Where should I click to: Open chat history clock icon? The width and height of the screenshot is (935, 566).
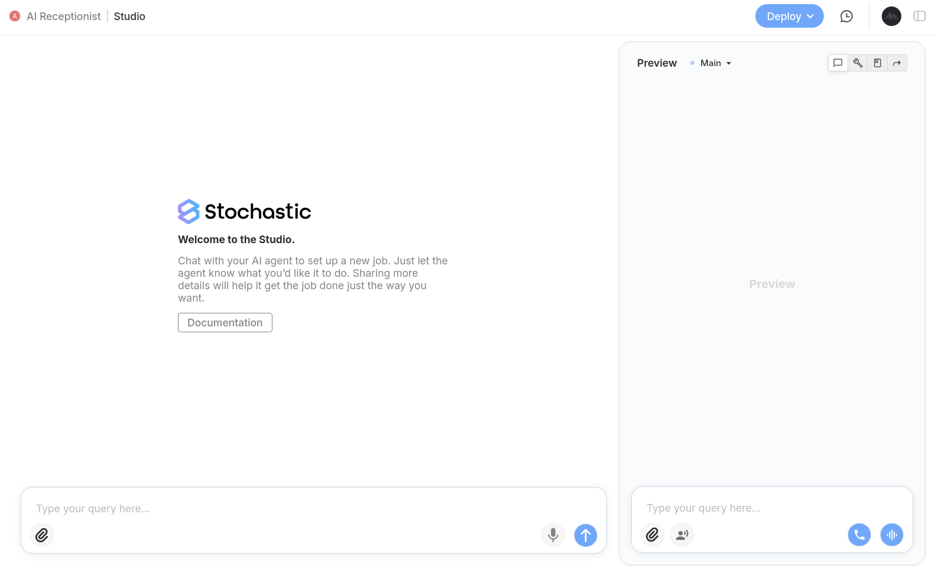[x=846, y=17]
